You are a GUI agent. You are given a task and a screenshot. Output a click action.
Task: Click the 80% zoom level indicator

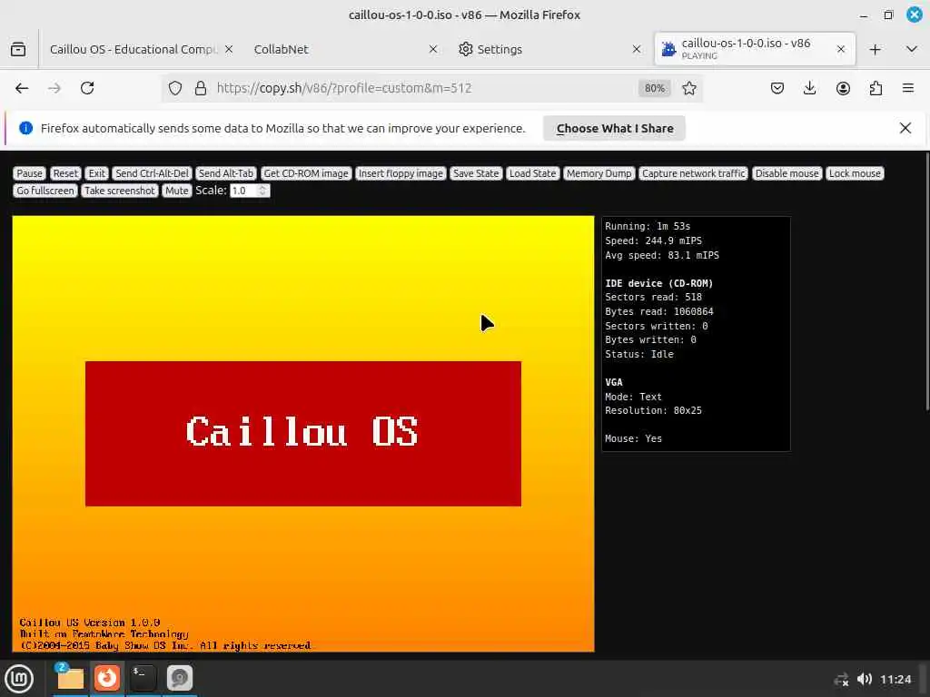pyautogui.click(x=654, y=88)
